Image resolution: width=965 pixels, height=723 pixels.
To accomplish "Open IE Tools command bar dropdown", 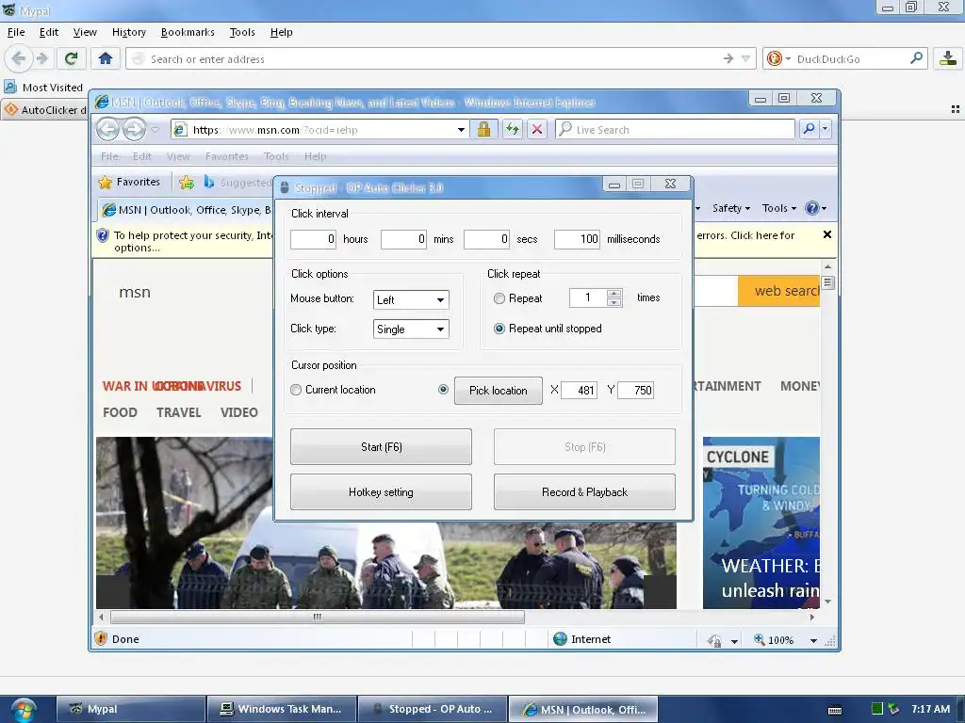I will click(x=779, y=208).
